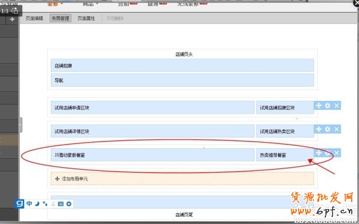Viewport: 359px width, 224px height.
Task: Switch to 页面属性 tab
Action: point(86,19)
